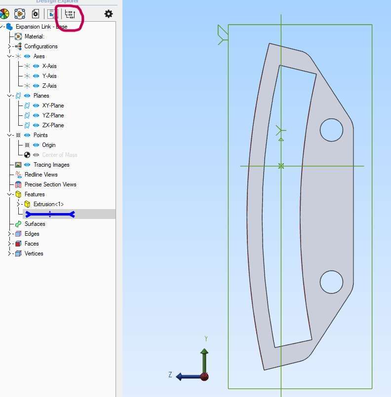
Task: Hide the XY-Plane with eye icon
Action: tap(36, 106)
